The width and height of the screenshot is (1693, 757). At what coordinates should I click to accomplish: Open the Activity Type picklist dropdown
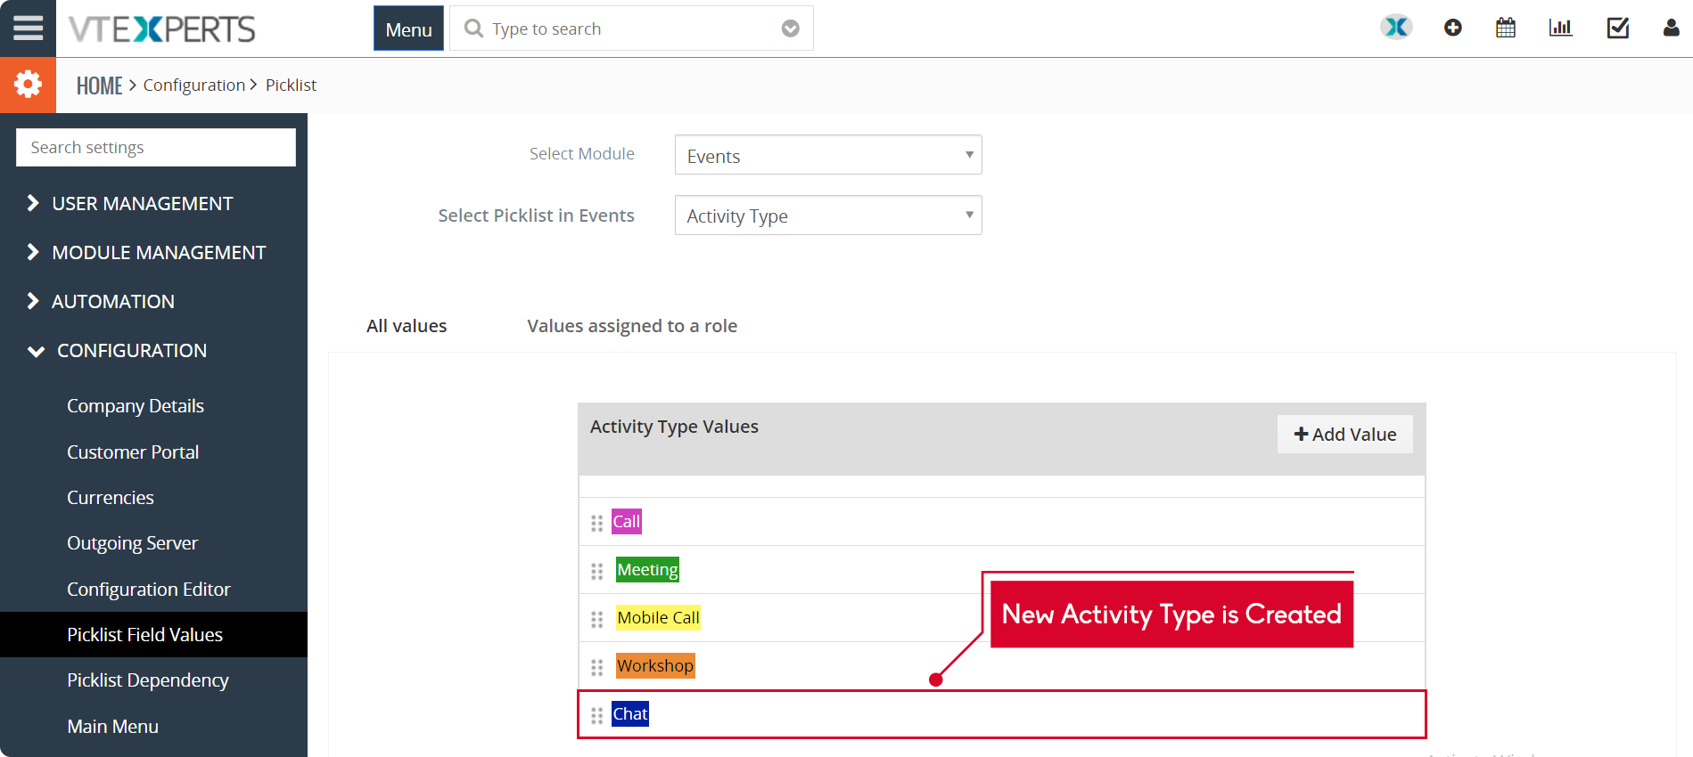pos(827,216)
